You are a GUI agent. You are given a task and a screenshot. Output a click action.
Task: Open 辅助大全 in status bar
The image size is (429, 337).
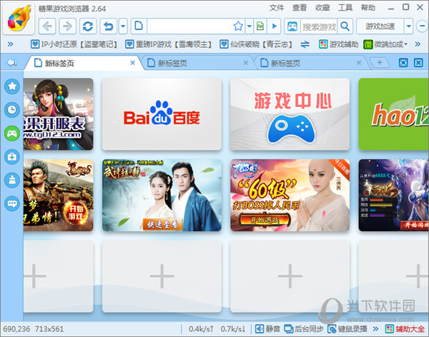pos(405,329)
